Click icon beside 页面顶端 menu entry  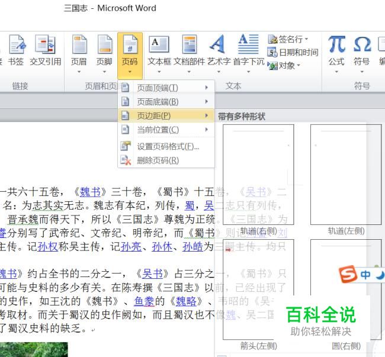tap(126, 88)
